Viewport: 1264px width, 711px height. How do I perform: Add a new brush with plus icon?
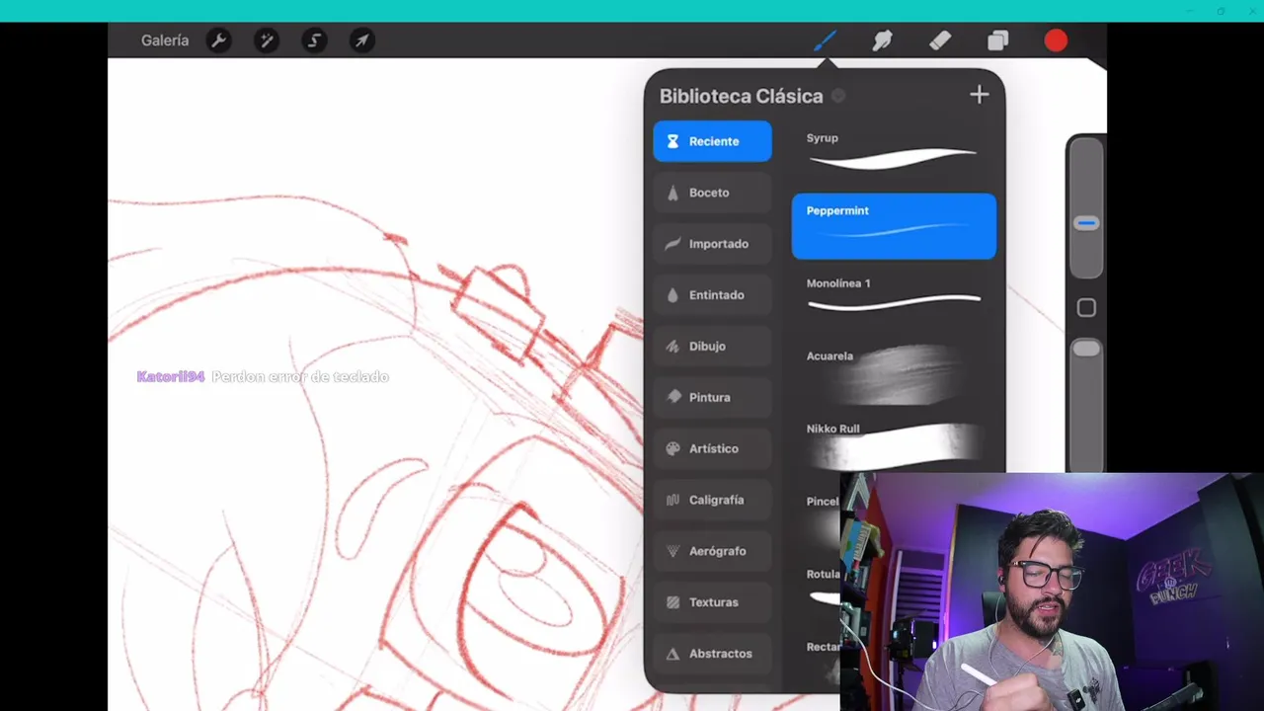979,95
